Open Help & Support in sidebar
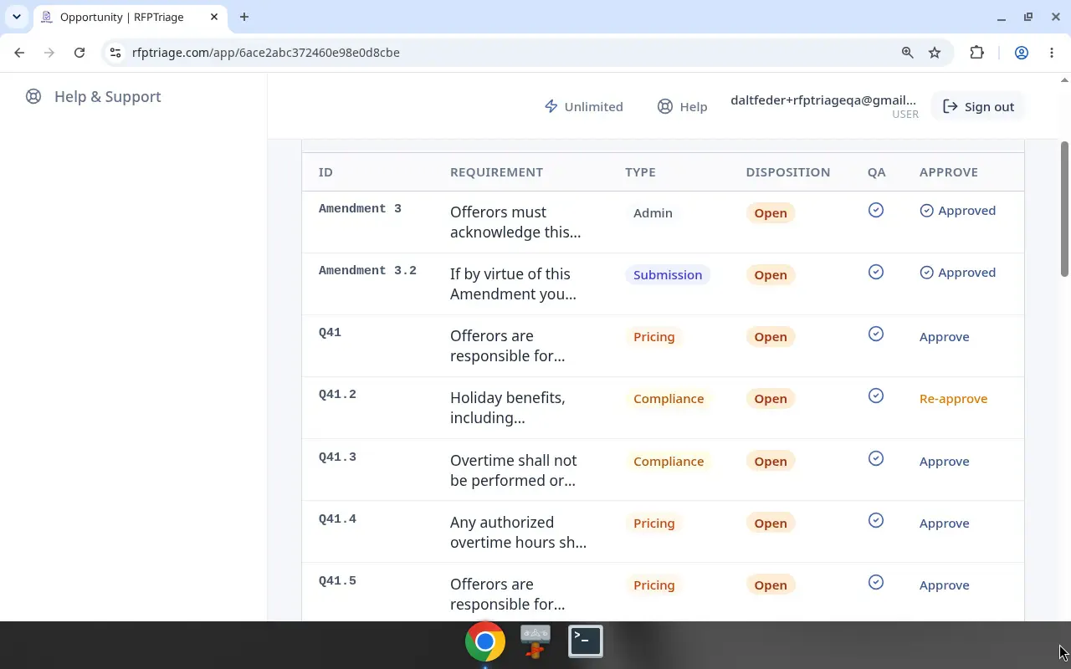The width and height of the screenshot is (1071, 669). (x=93, y=96)
